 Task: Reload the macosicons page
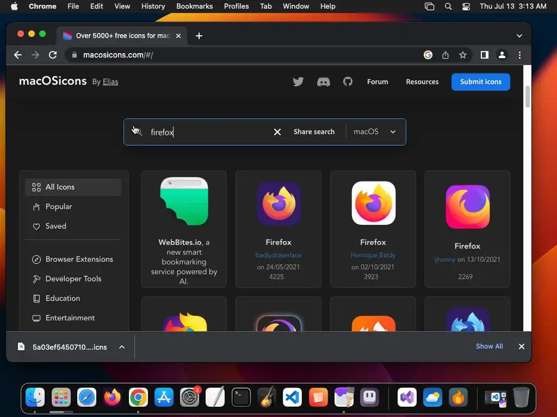coord(53,55)
